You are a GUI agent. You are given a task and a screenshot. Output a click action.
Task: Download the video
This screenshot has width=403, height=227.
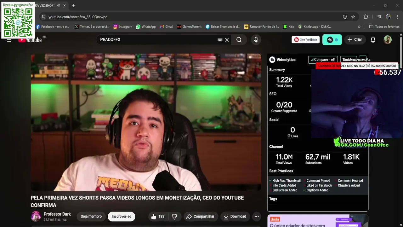click(235, 217)
